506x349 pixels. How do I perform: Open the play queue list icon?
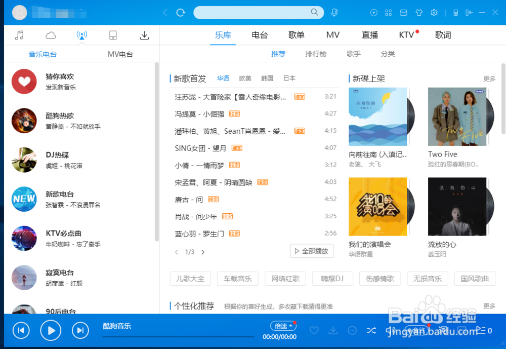click(481, 330)
